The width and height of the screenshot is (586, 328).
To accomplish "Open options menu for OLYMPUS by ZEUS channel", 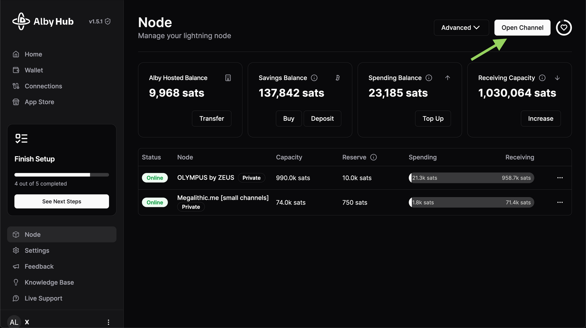I will point(560,178).
